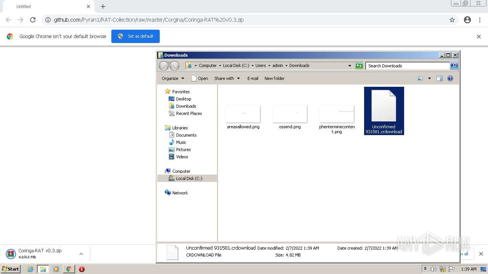The image size is (488, 274).
Task: Open Windows Media Player from taskbar
Action: pyautogui.click(x=56, y=269)
